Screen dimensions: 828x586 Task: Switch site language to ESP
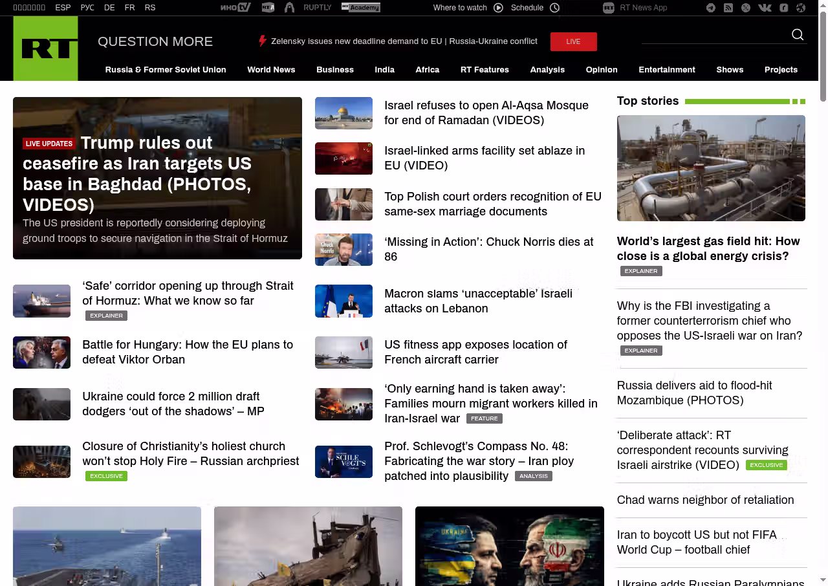63,8
